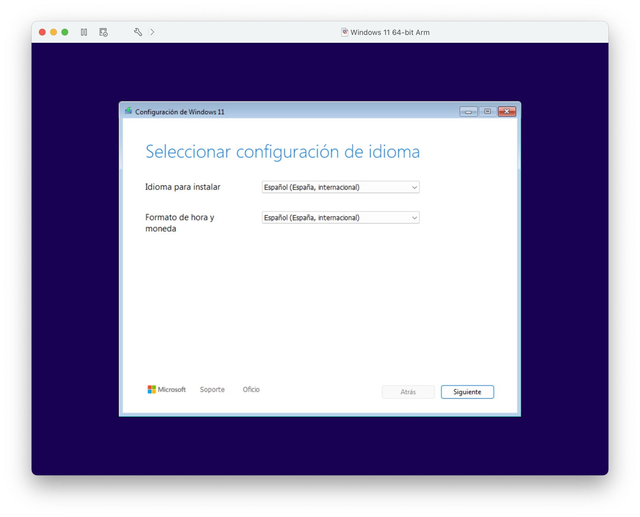Click the VM document icon in title
The height and width of the screenshot is (517, 640).
click(344, 32)
